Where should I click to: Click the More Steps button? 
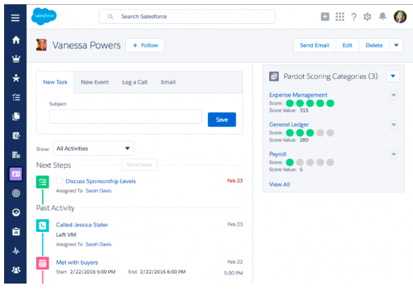[x=139, y=165]
